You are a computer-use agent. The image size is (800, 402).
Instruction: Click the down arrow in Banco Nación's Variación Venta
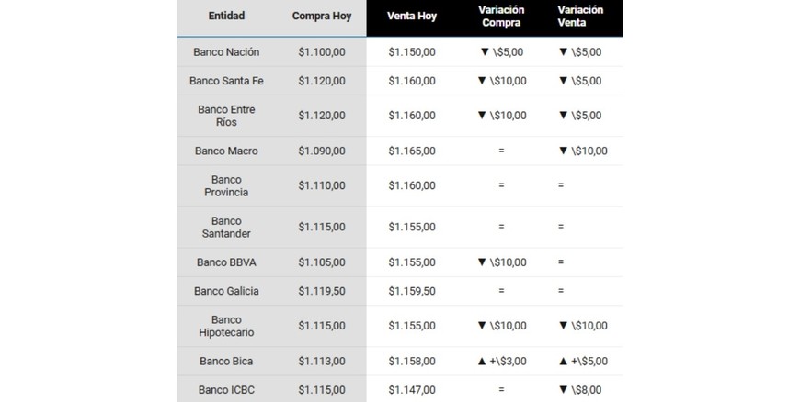(563, 52)
